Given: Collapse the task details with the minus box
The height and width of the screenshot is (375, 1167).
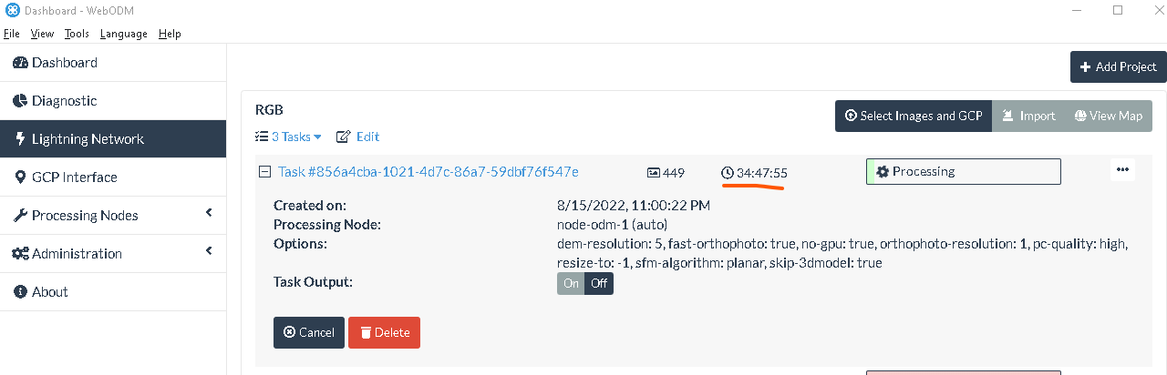Looking at the screenshot, I should [x=265, y=171].
